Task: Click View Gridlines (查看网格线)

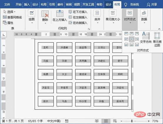Action: (12, 17)
